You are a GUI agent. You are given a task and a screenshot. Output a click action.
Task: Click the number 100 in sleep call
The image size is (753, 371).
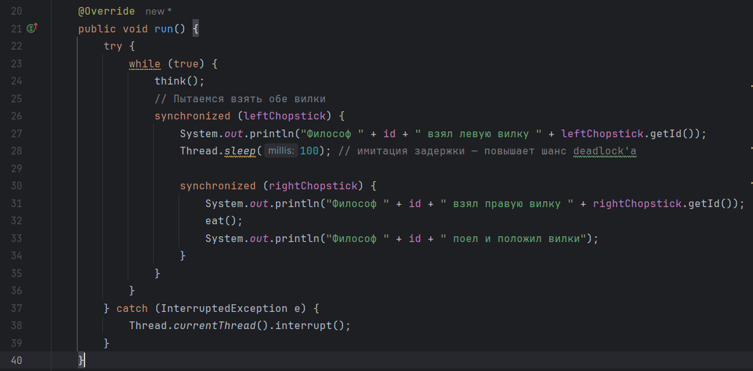(309, 151)
